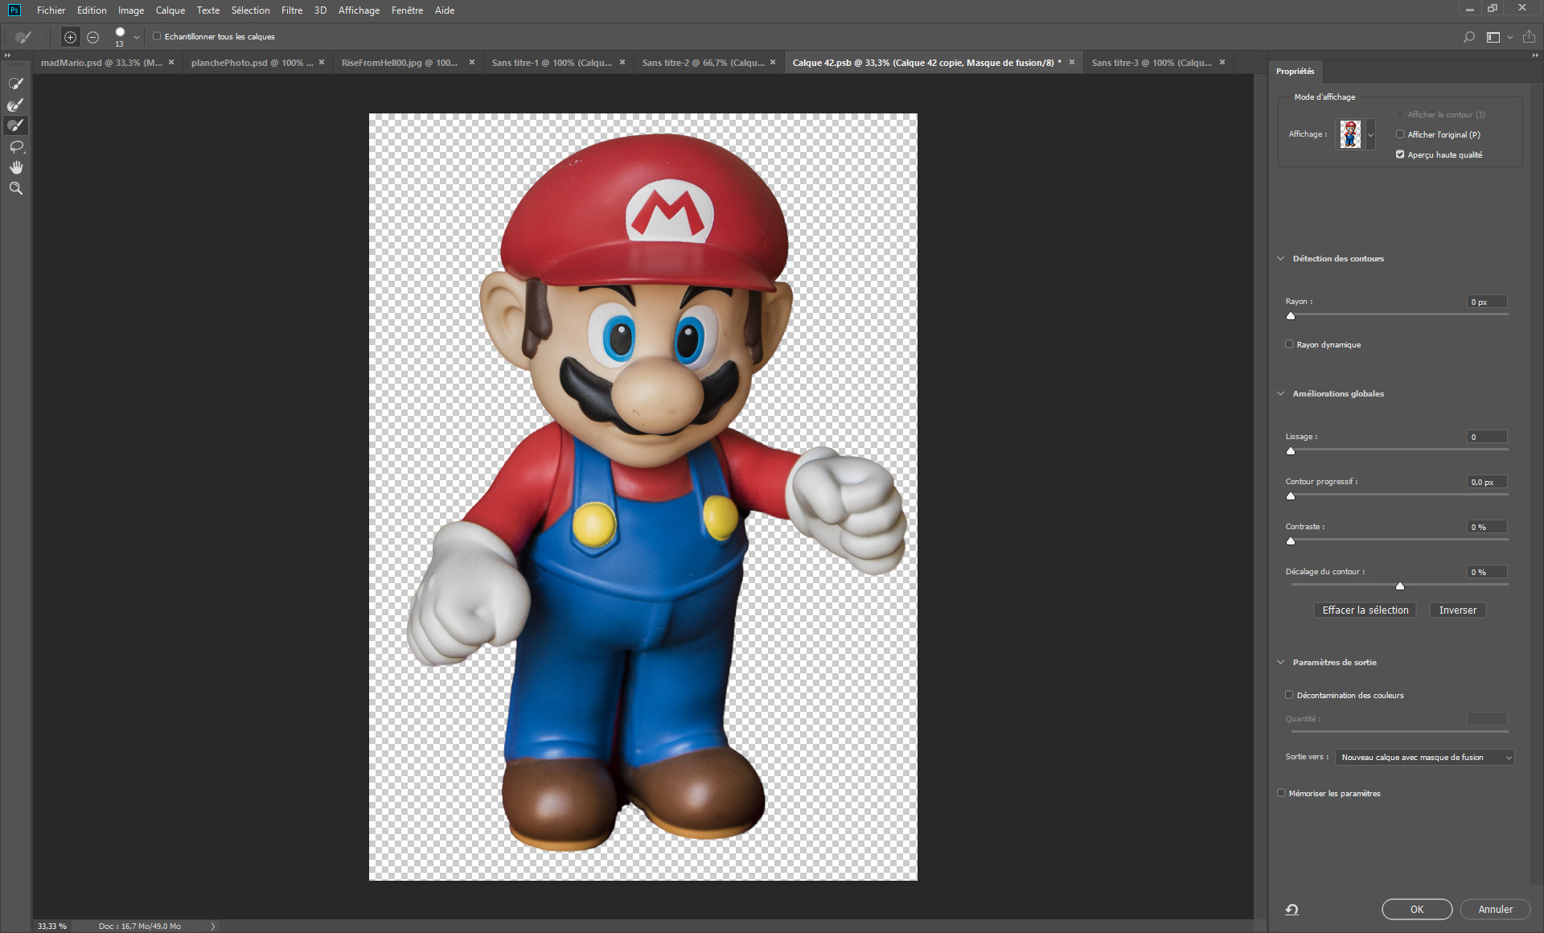Viewport: 1544px width, 933px height.
Task: Click the Annuler button
Action: click(1496, 910)
